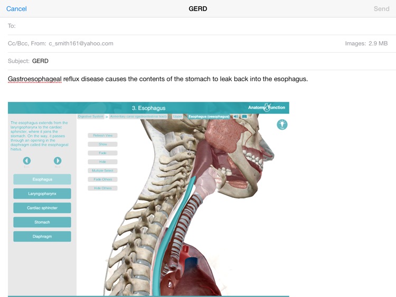Tap the Multiple Select option

102,170
